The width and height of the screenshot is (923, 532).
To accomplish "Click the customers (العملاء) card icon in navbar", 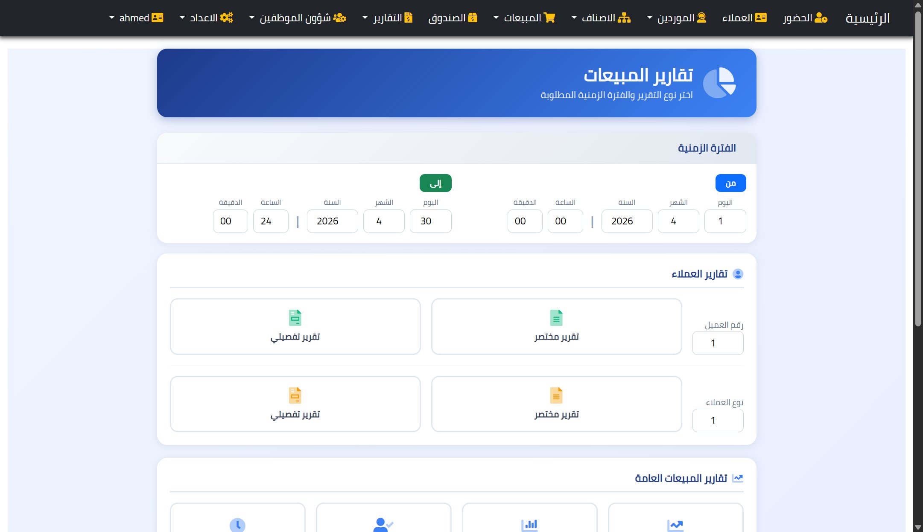I will coord(761,17).
